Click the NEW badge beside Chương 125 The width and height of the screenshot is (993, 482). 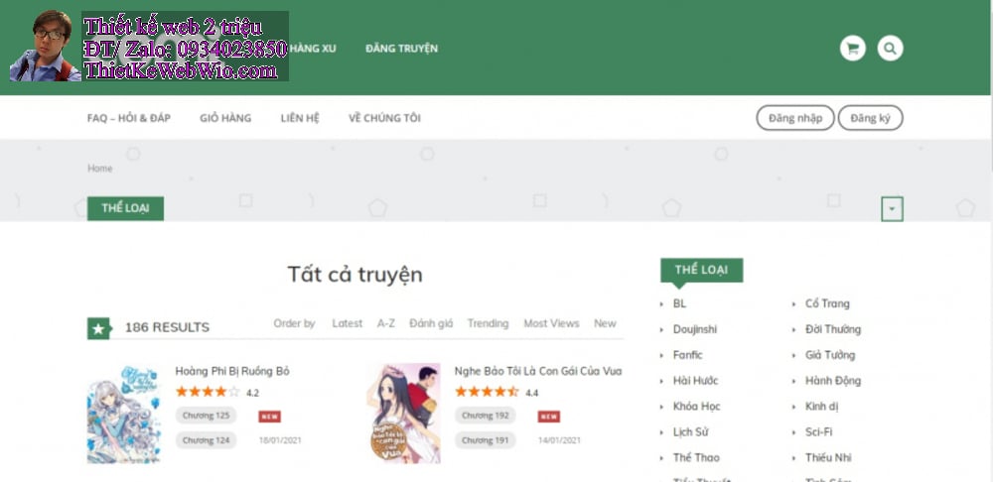pos(269,417)
